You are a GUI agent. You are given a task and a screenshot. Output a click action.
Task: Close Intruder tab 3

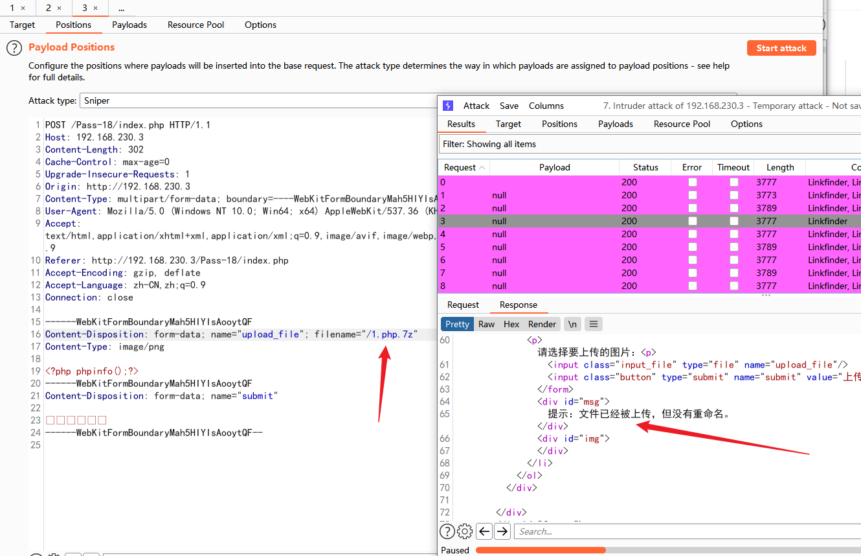(95, 8)
